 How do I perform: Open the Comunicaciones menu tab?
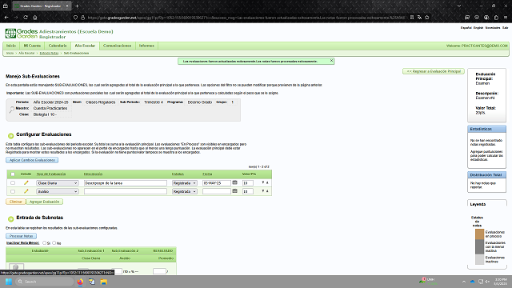point(118,46)
